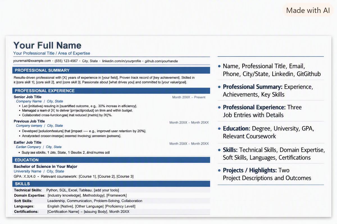Open the github.com/yourhandle link

[161, 61]
